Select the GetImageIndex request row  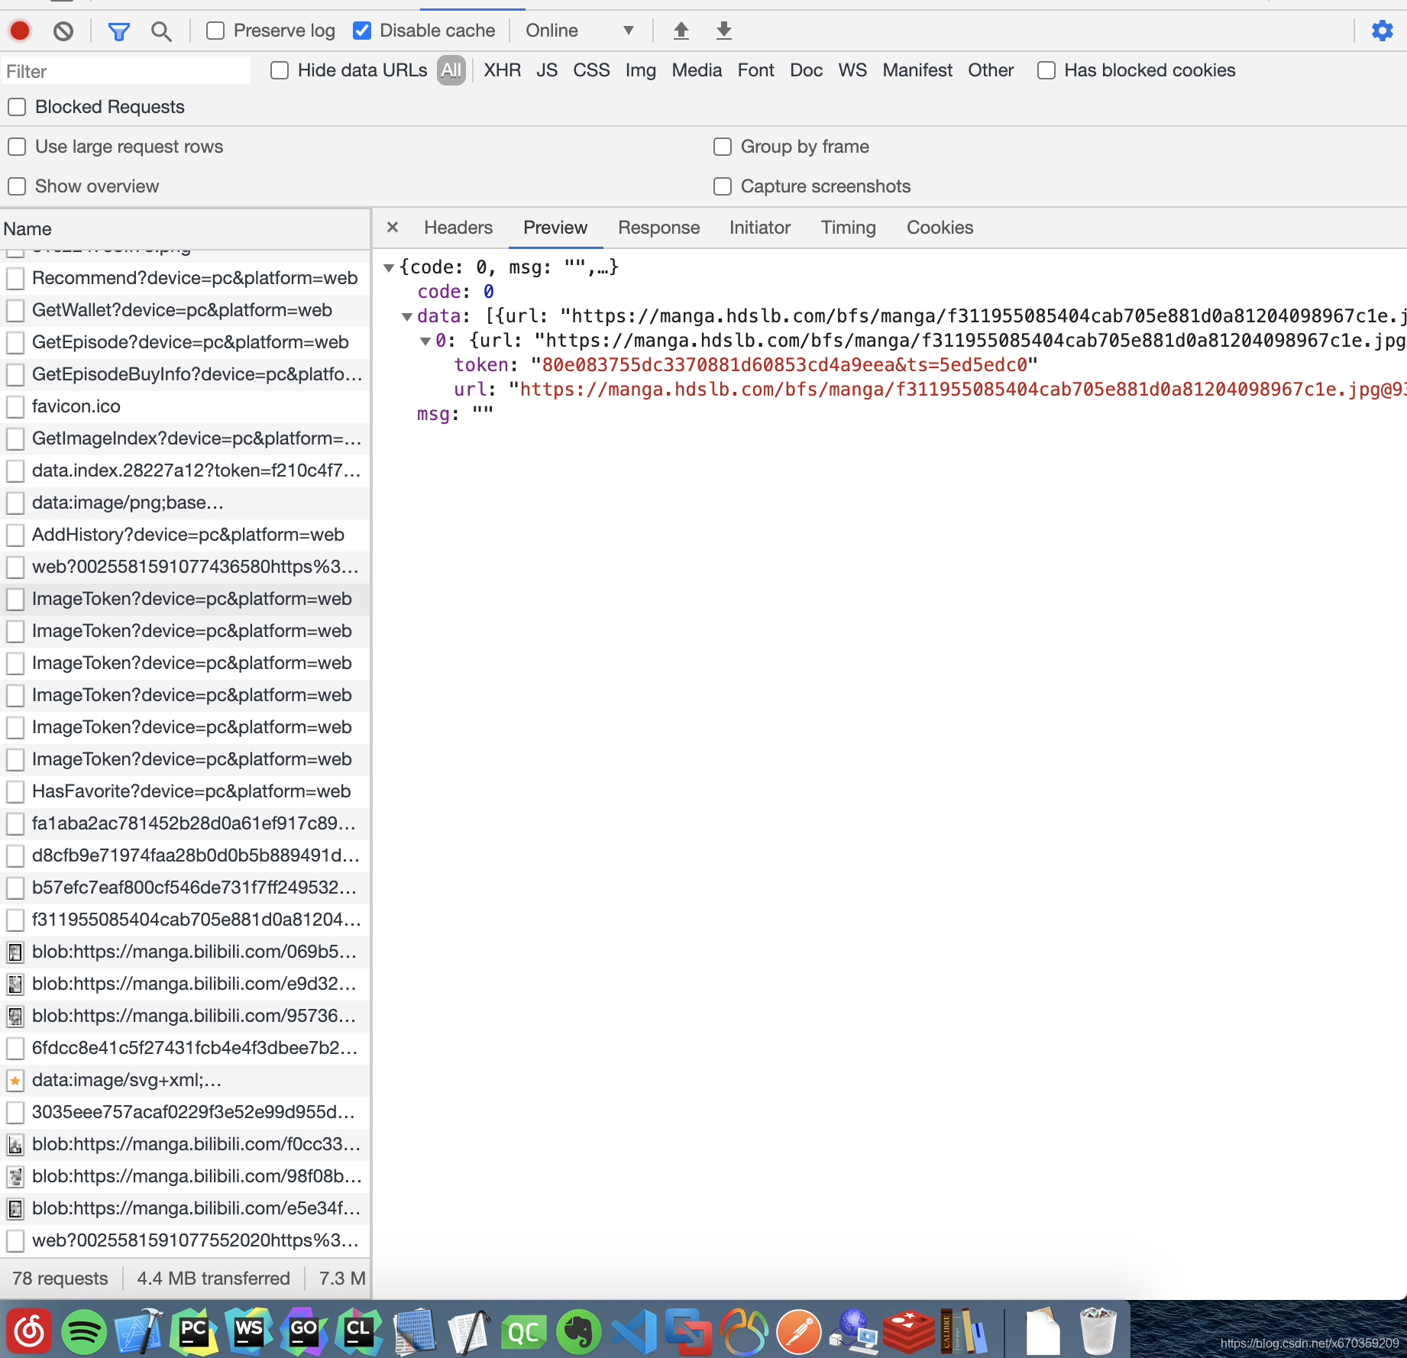click(185, 438)
